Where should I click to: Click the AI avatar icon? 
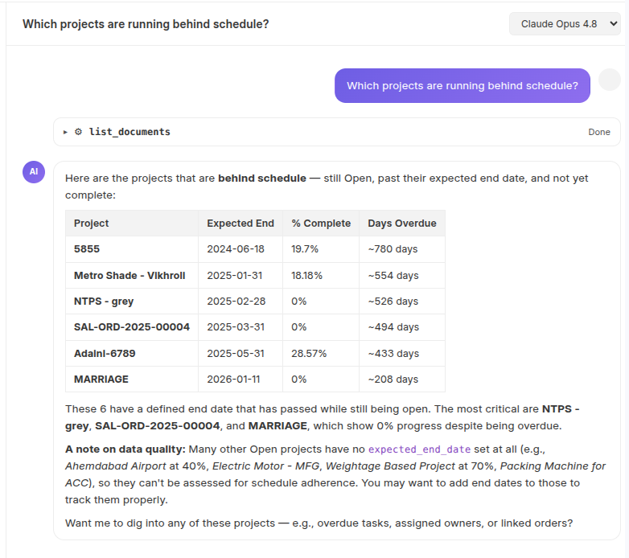[34, 172]
